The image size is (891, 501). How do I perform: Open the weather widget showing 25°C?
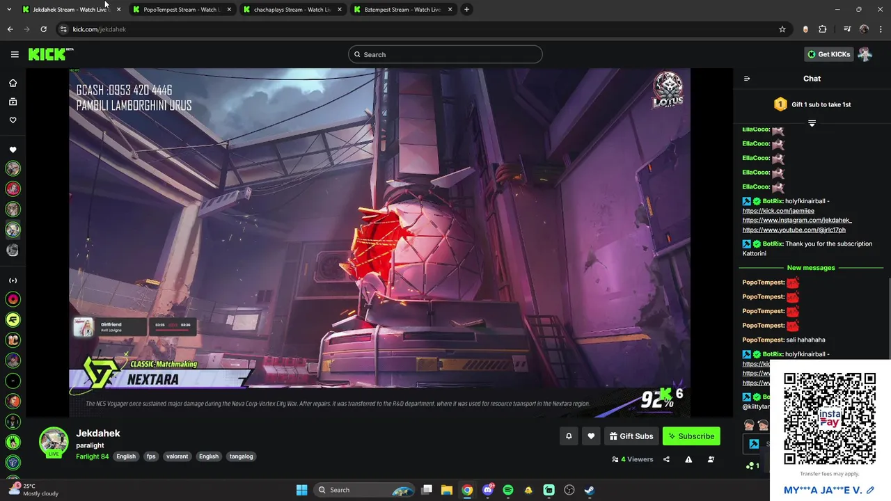click(x=35, y=490)
